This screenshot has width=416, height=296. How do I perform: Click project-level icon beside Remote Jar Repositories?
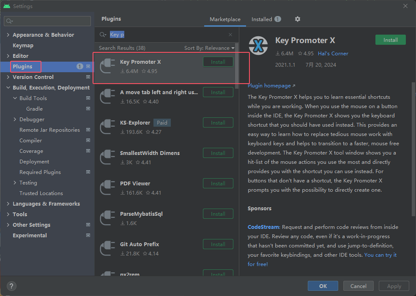tap(88, 130)
